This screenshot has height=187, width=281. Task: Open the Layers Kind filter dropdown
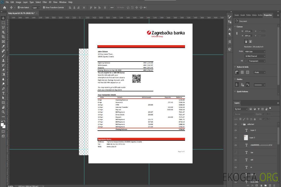pyautogui.click(x=241, y=109)
